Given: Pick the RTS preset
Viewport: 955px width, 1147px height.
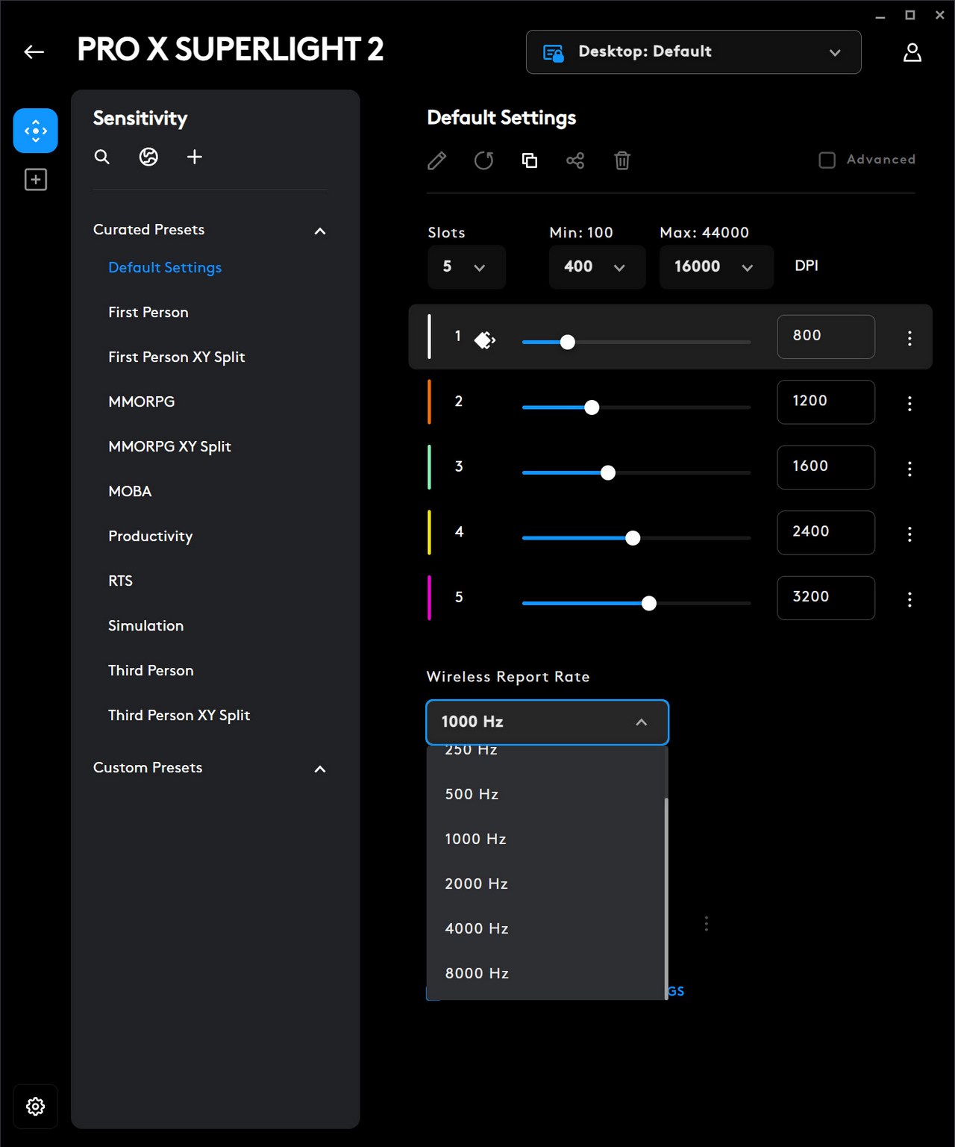Looking at the screenshot, I should click(x=120, y=581).
